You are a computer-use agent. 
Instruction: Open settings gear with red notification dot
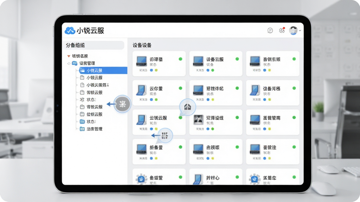click(282, 30)
